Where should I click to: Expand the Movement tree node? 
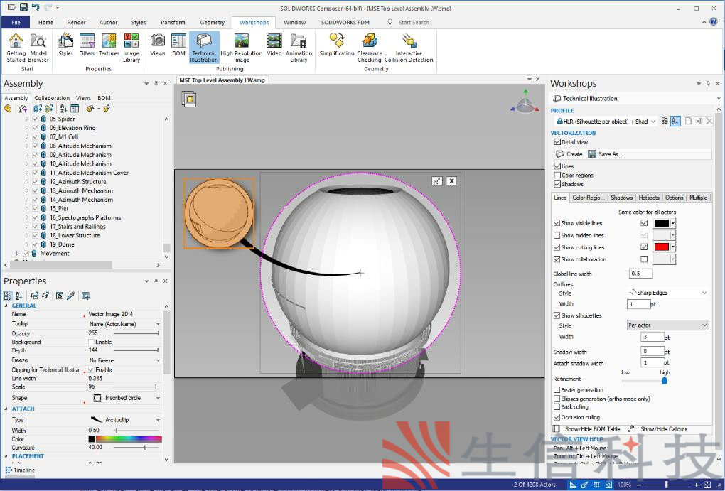[x=18, y=254]
